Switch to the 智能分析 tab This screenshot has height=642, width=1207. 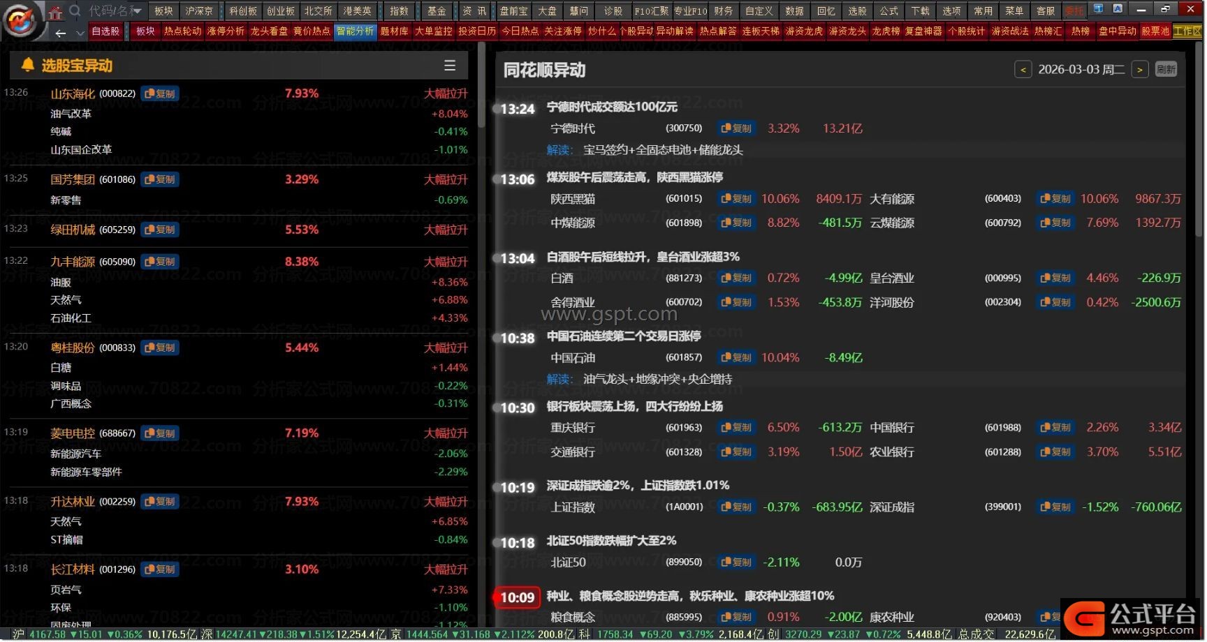356,31
